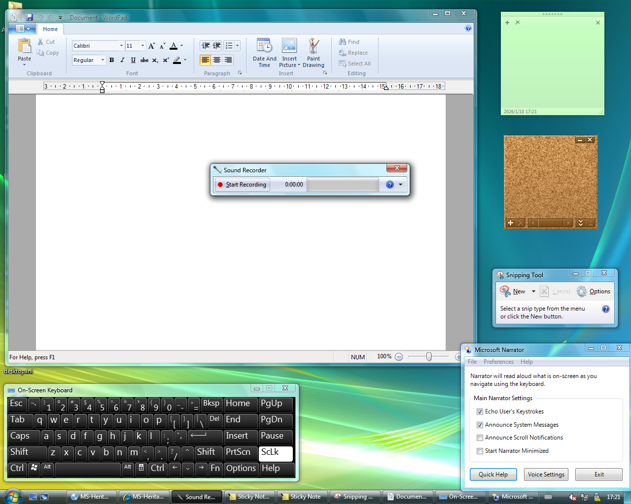Expand the font size dropdown
Viewport: 631px width, 504px height.
[x=143, y=46]
